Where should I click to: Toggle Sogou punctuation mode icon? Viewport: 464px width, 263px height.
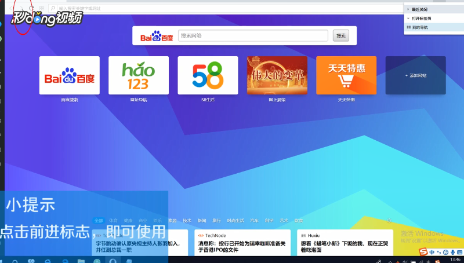(x=439, y=253)
